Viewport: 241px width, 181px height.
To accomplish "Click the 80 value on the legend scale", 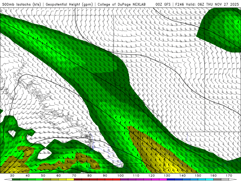I will tap(89, 176).
